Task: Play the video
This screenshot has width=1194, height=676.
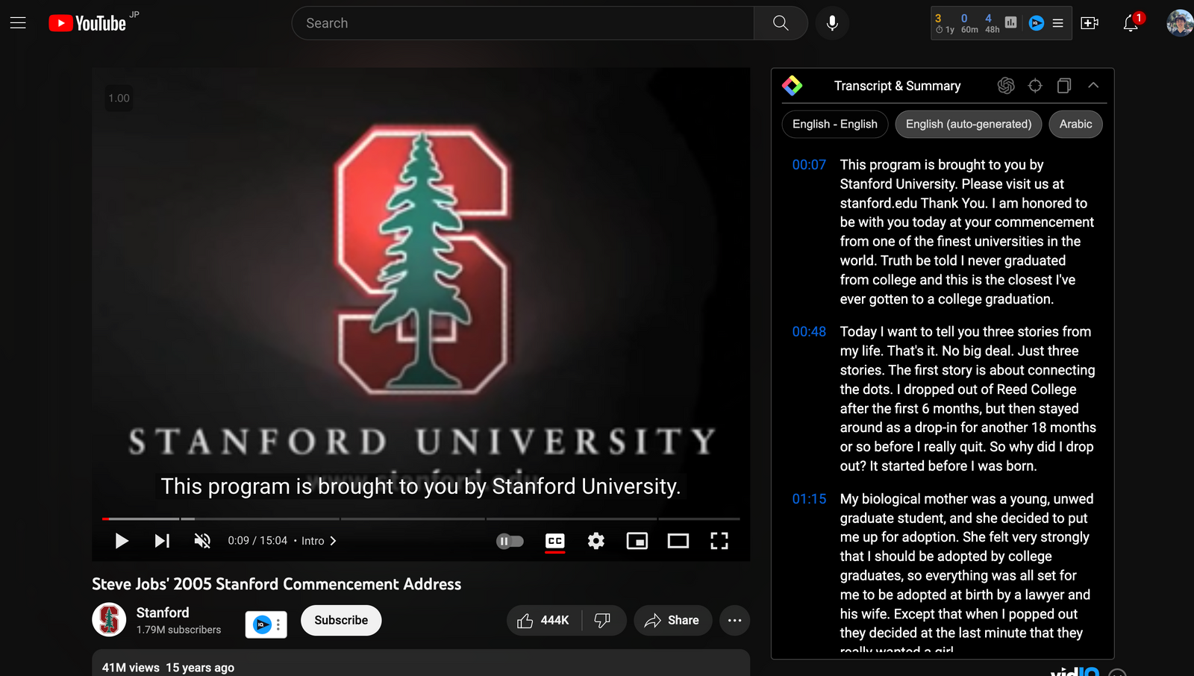Action: 122,541
